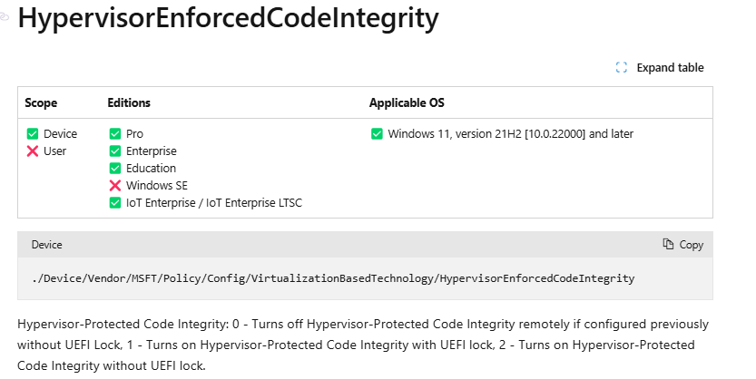This screenshot has height=379, width=756.
Task: Click the green check beside Windows 11 version
Action: [x=377, y=134]
